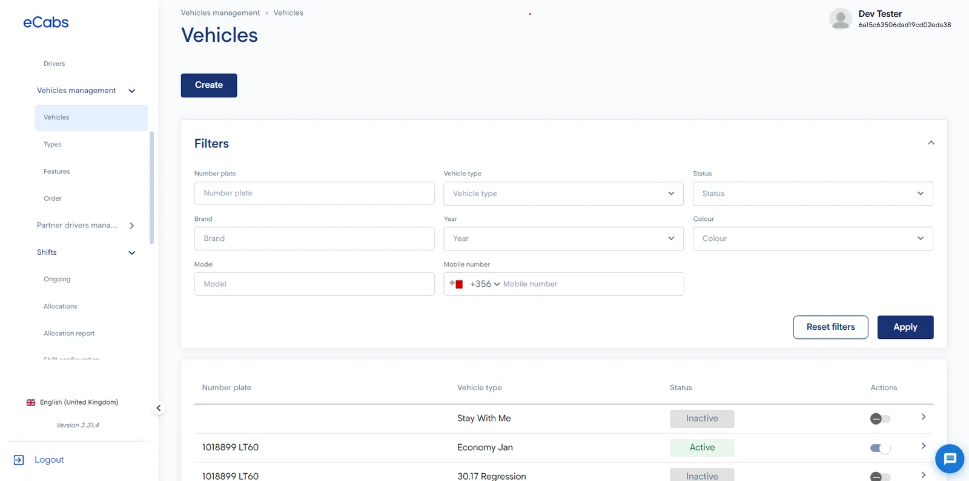This screenshot has width=969, height=481.
Task: Toggle status switch for Stay With Me
Action: pos(881,419)
